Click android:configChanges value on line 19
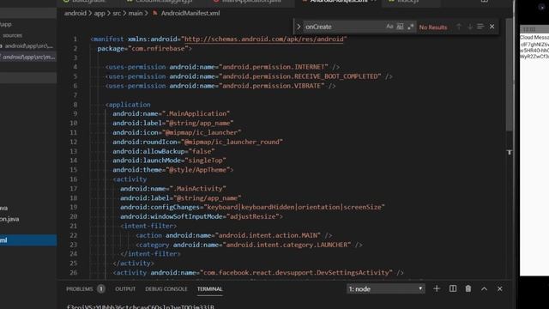549x309 pixels. pyautogui.click(x=293, y=207)
